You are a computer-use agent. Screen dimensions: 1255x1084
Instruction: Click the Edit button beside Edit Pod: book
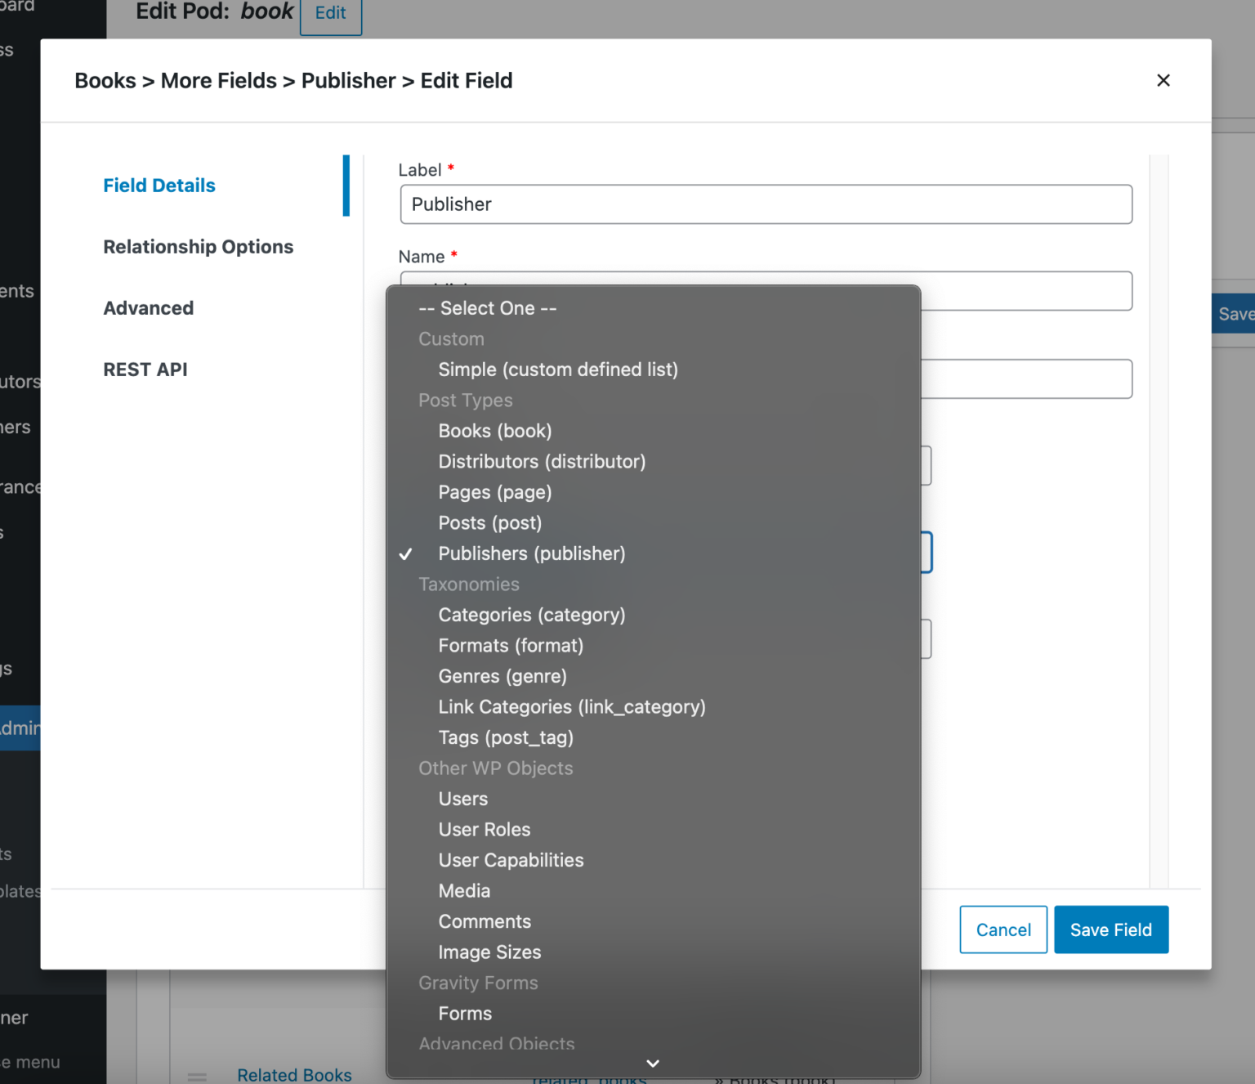pyautogui.click(x=330, y=13)
